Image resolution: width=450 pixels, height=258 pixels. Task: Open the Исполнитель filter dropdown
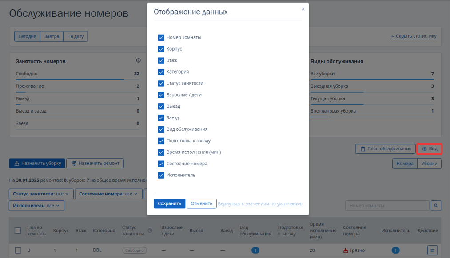[36, 206]
